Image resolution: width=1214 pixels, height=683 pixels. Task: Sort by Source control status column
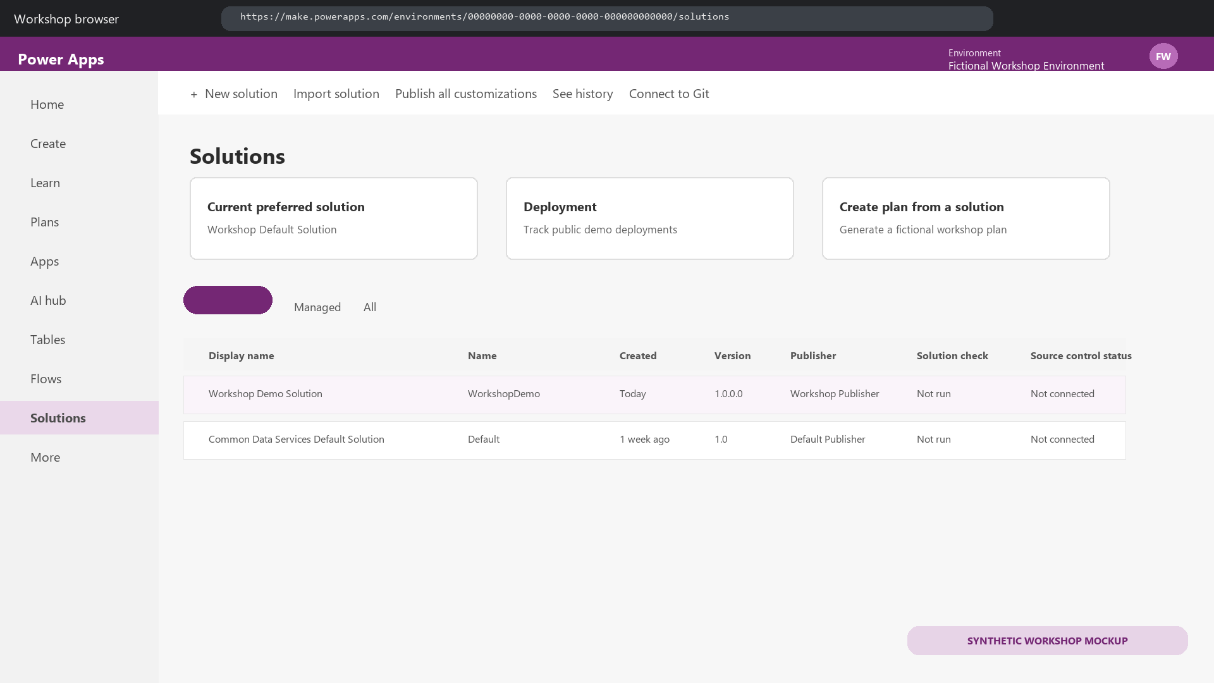1081,355
